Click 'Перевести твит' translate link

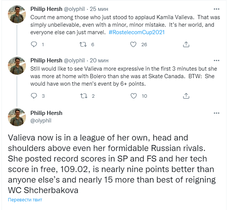tap(25, 199)
